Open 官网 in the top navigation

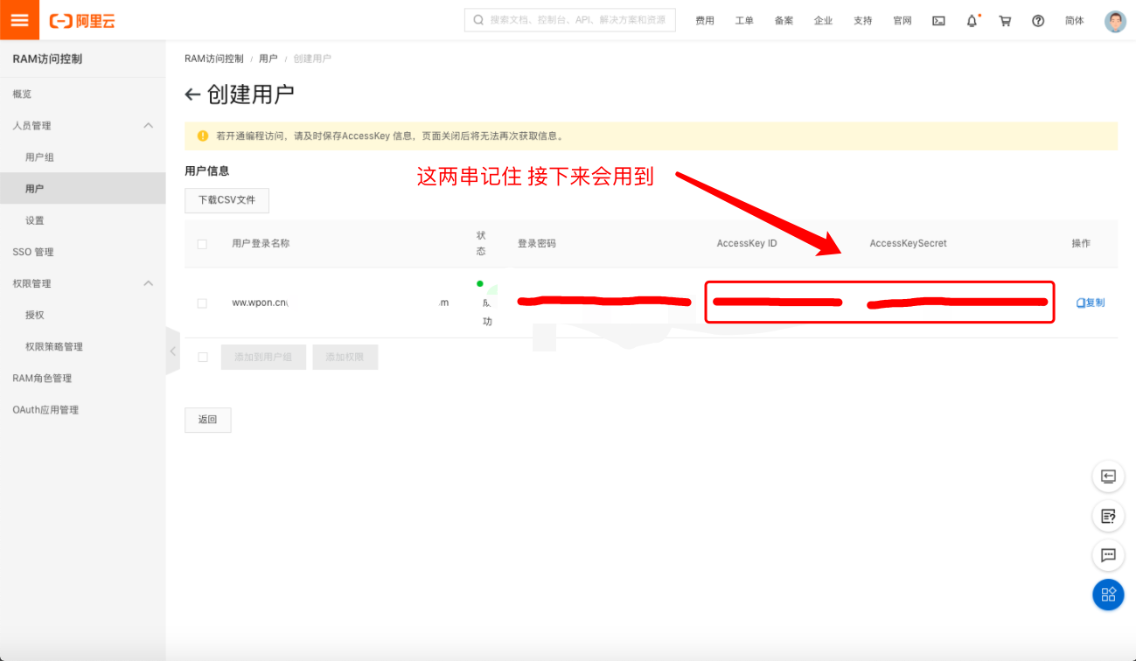point(903,21)
